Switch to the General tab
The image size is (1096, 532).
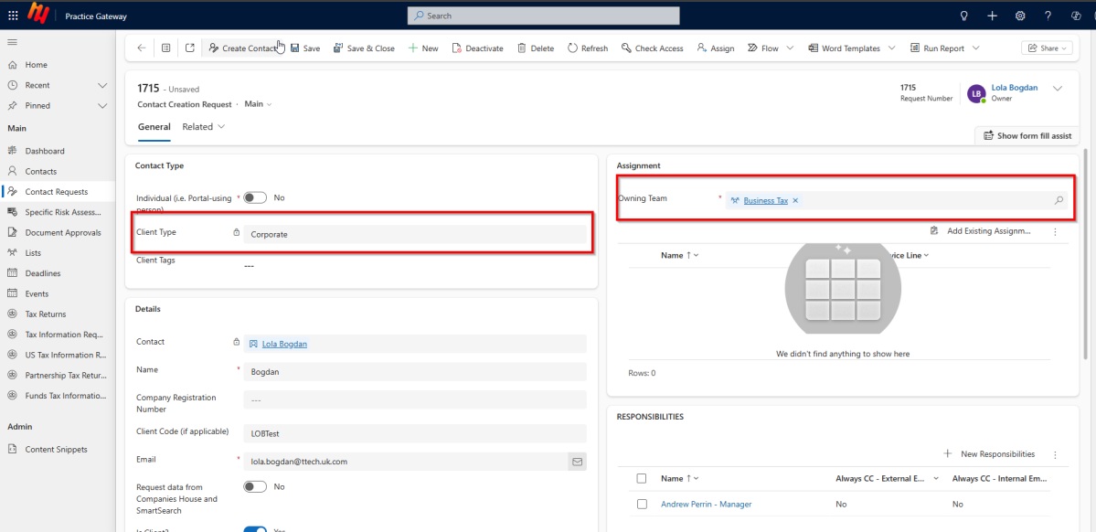click(154, 127)
